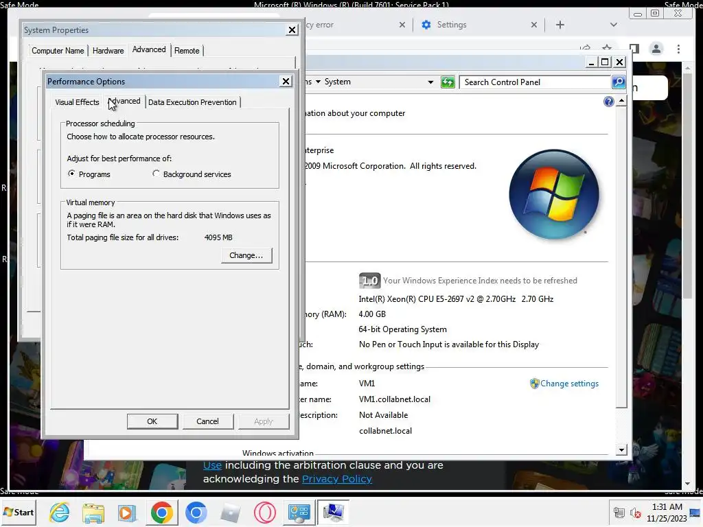Cancel the Performance Options dialog

pyautogui.click(x=207, y=421)
